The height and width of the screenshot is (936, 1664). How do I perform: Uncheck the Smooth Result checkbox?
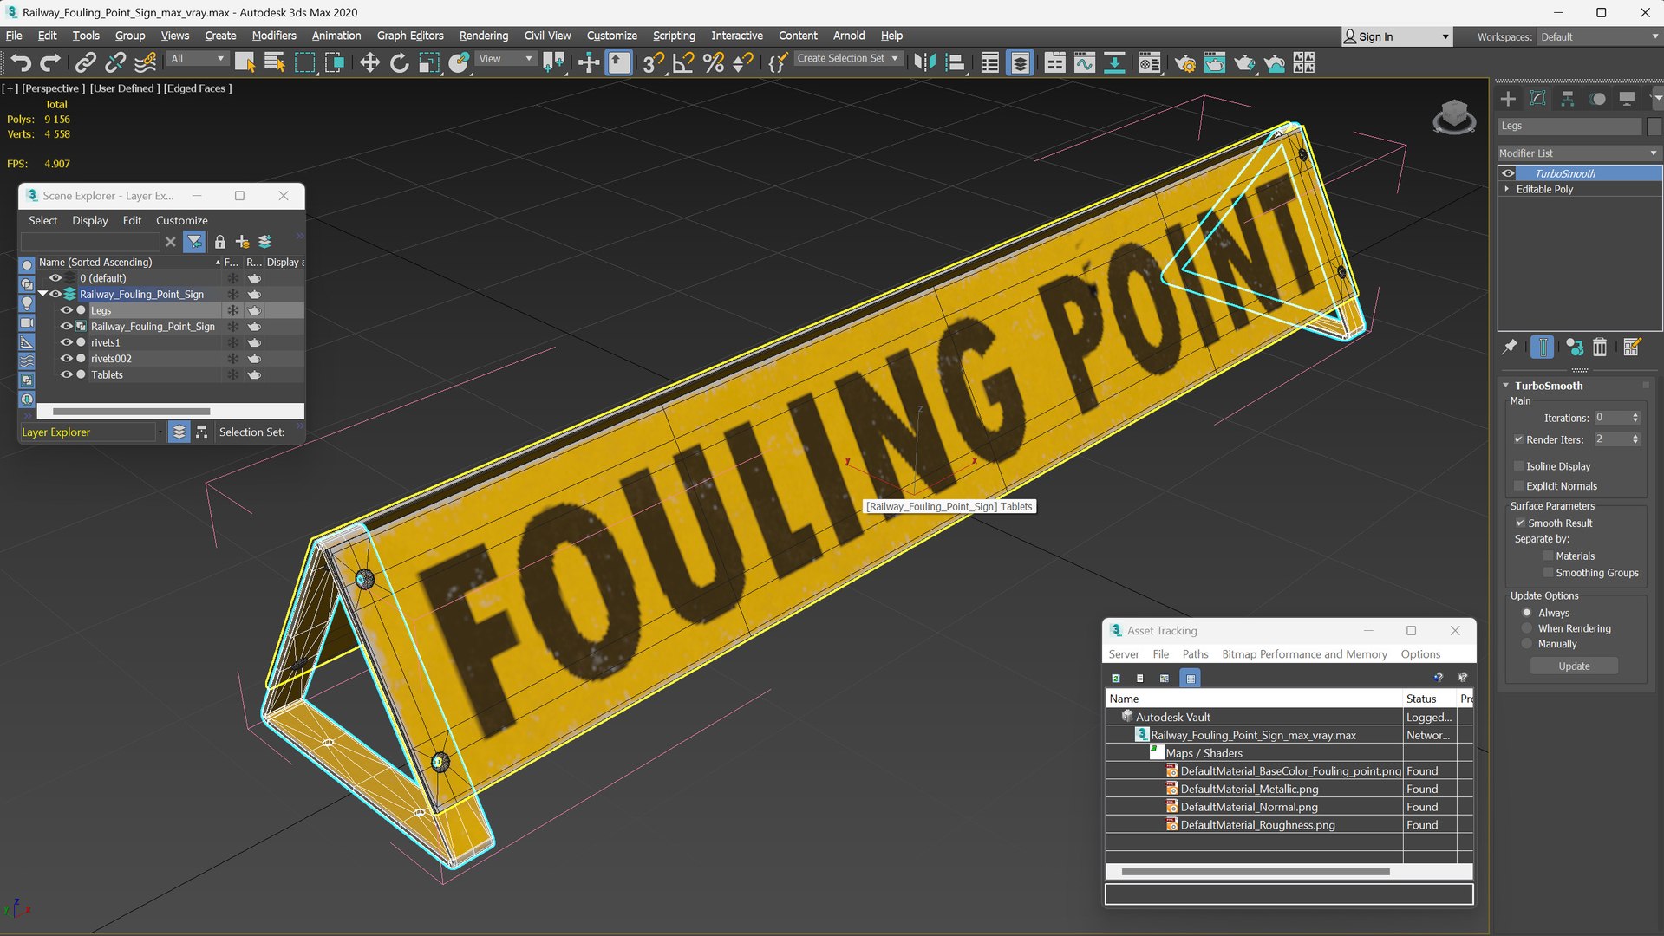1520,523
